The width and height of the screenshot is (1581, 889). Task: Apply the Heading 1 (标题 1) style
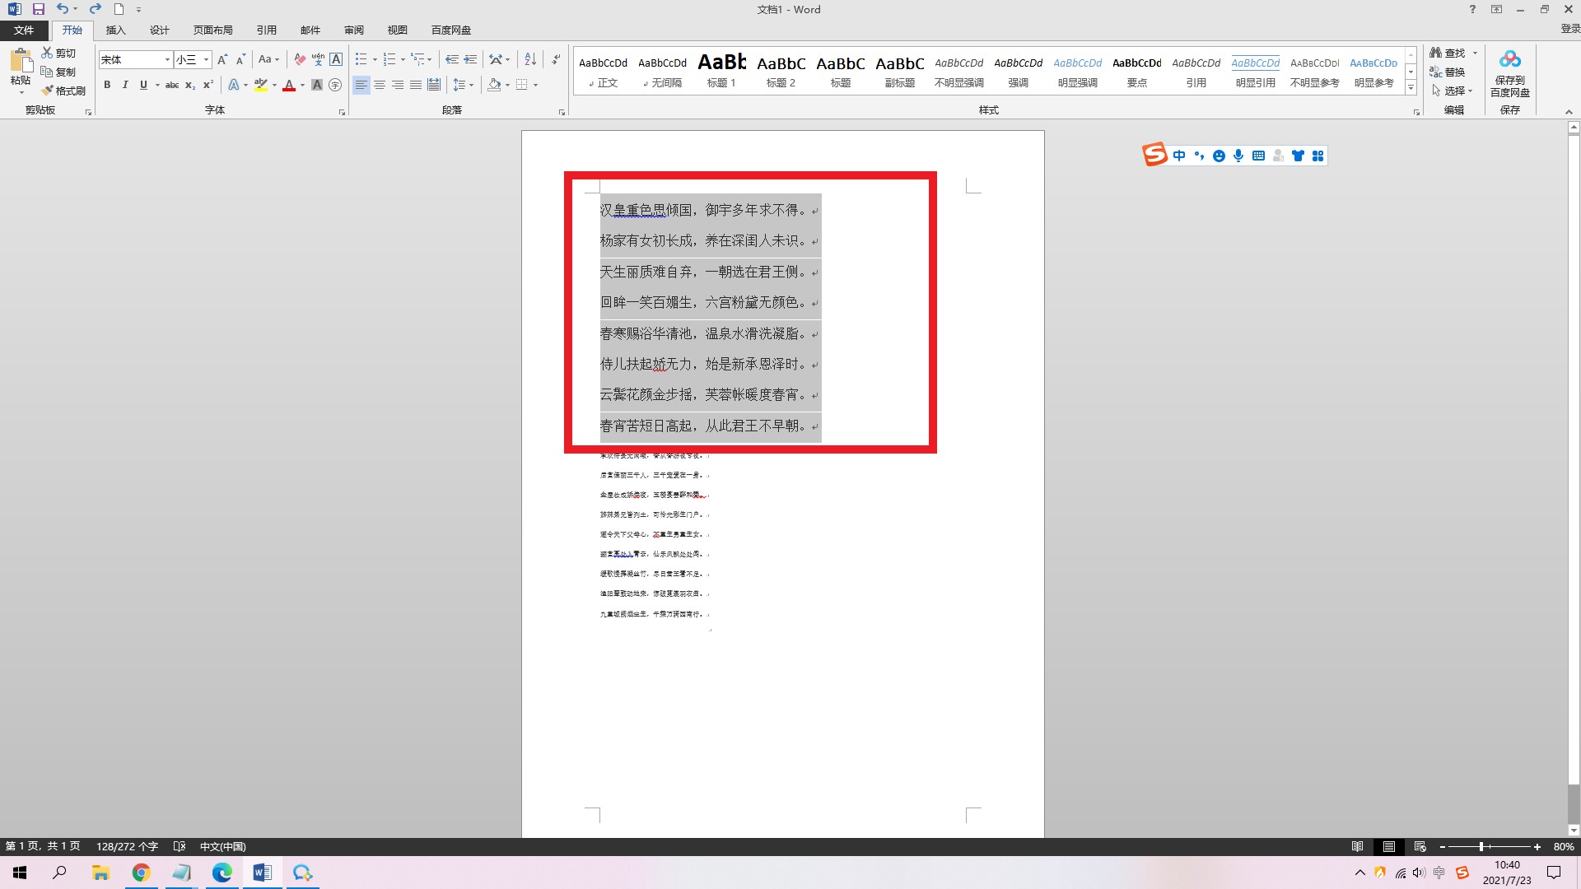(721, 70)
